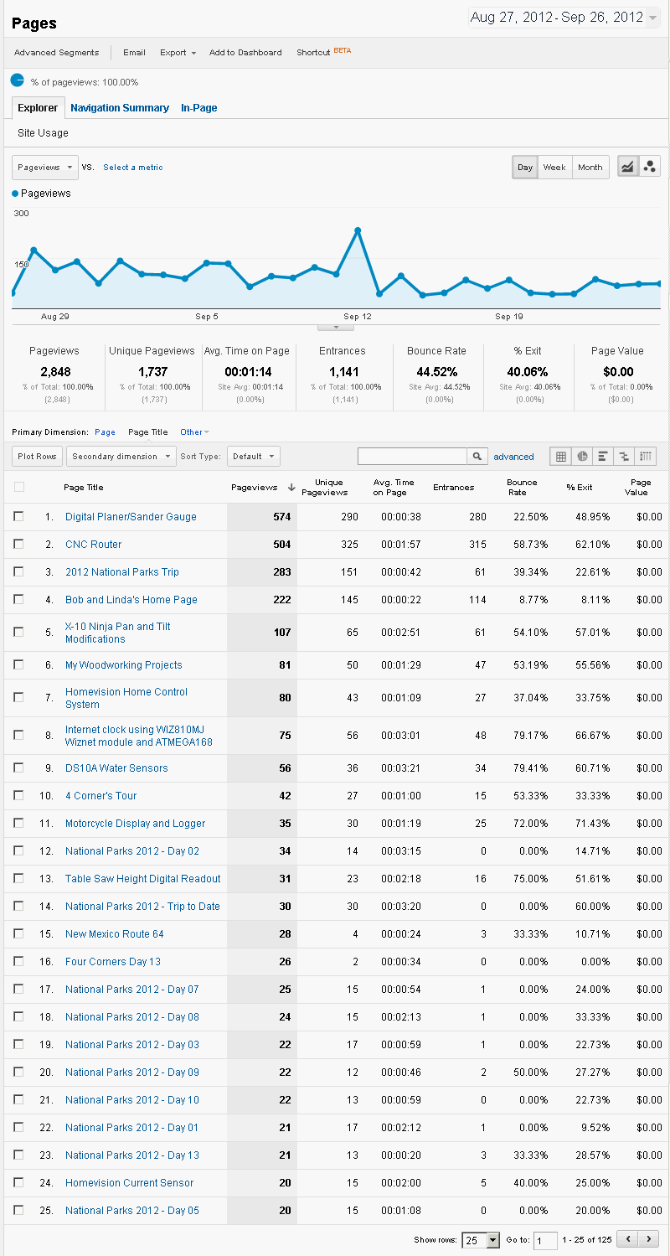Image resolution: width=670 pixels, height=1256 pixels.
Task: Select the line chart graph icon
Action: pos(627,166)
